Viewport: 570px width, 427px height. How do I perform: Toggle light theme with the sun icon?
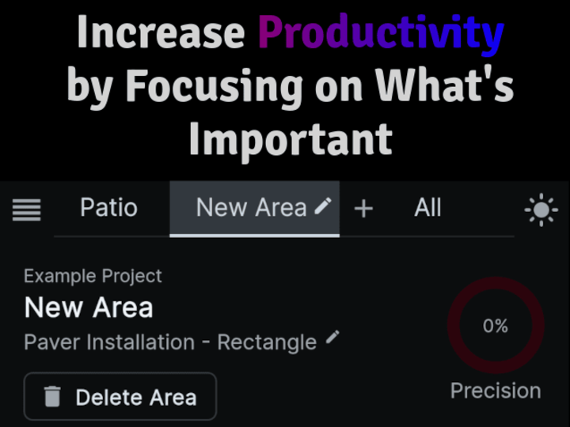click(x=541, y=210)
